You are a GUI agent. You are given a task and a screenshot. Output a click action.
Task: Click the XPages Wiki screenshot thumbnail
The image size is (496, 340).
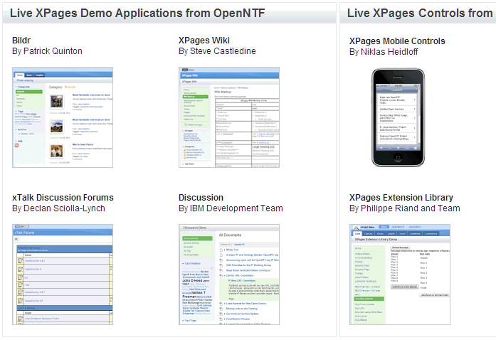coord(229,117)
